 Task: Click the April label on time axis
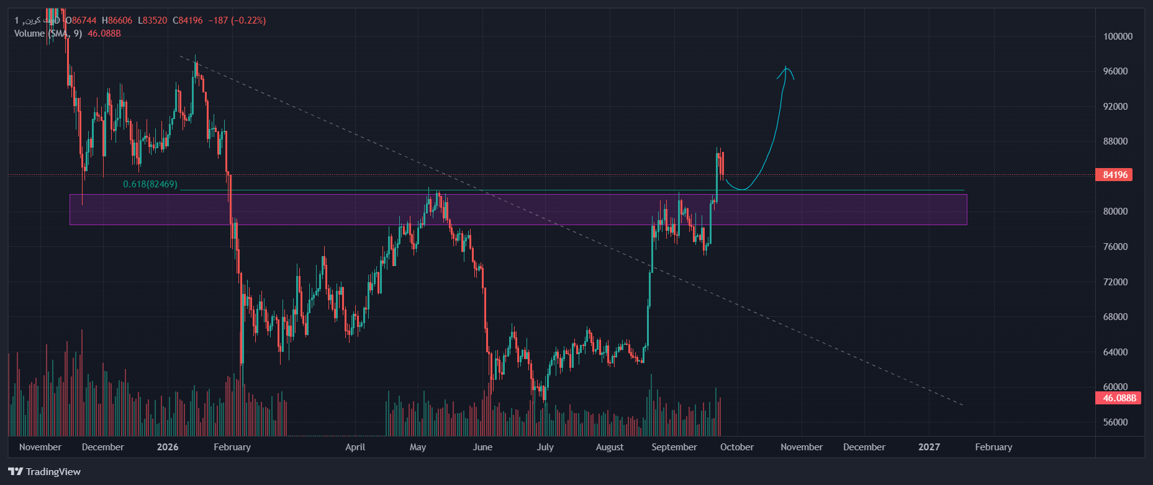355,447
